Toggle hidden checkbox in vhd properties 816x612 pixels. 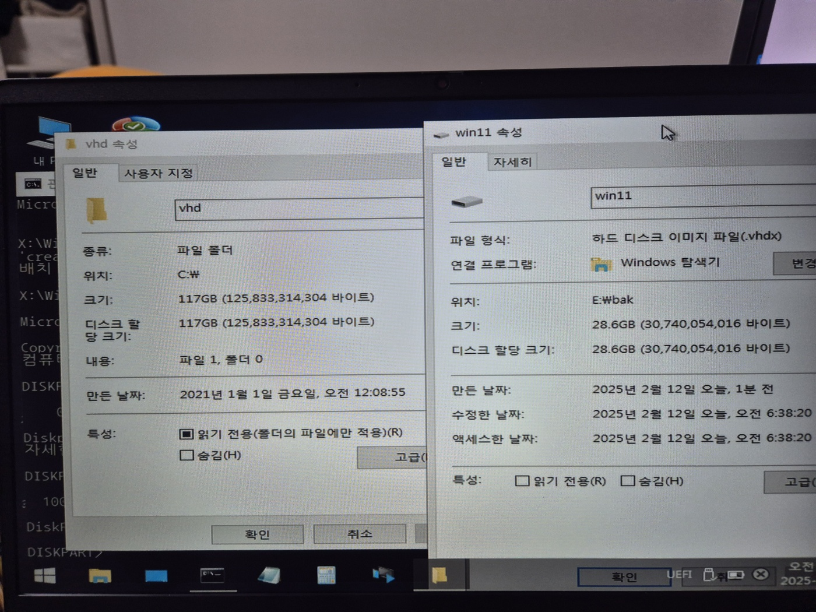pyautogui.click(x=187, y=455)
